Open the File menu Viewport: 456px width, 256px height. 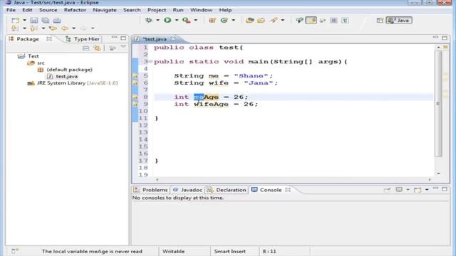11,10
